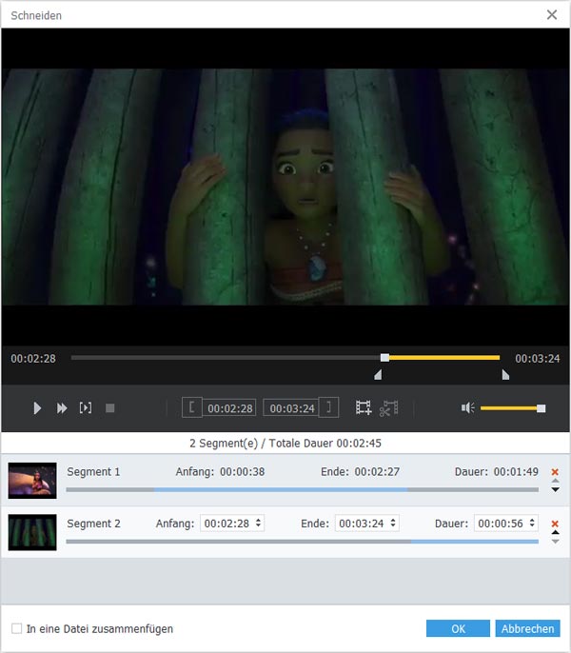Enable 'In eine Datei zusammenfügen' checkbox
The image size is (571, 653).
coord(17,628)
